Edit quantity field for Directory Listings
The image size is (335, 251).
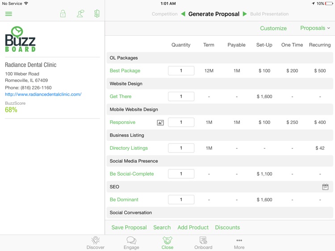click(181, 148)
